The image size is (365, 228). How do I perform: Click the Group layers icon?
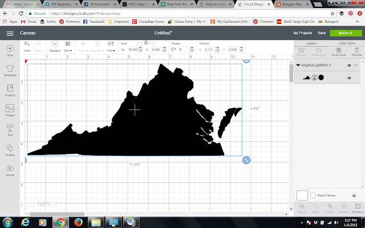pos(301,52)
